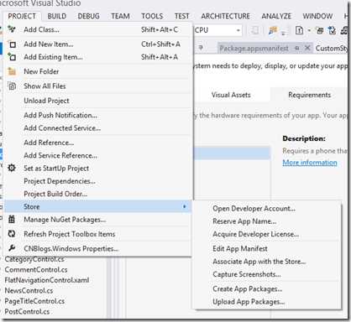The image size is (351, 322).
Task: Open the TEAM menu
Action: click(120, 16)
